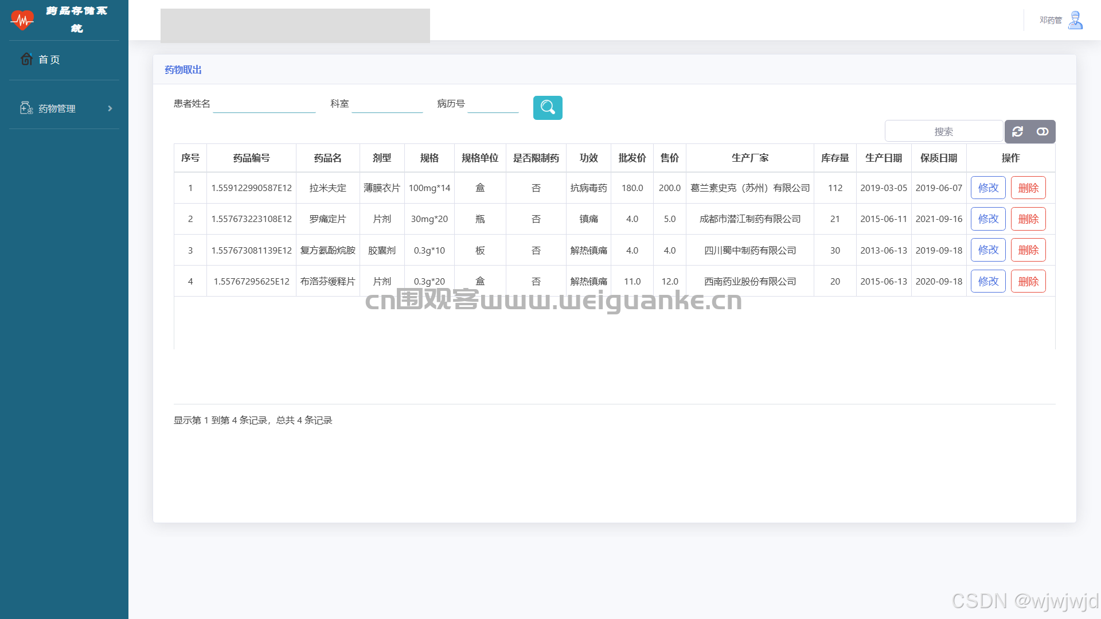
Task: Click the 药物取出 panel title
Action: pos(183,70)
